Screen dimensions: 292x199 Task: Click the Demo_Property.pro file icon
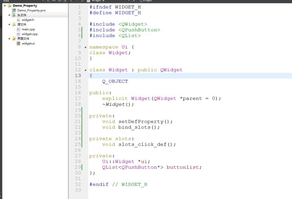[14, 10]
